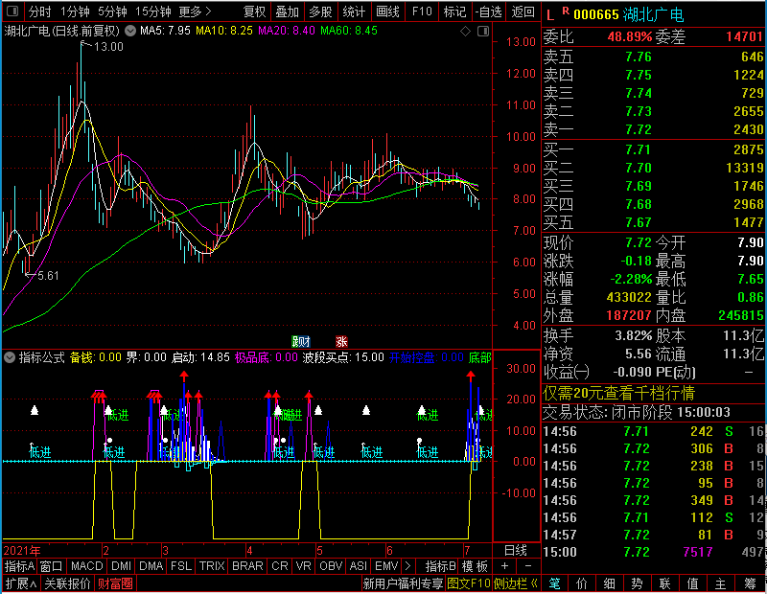The width and height of the screenshot is (767, 594).
Task: Select the CR indicator tab
Action: tap(279, 566)
